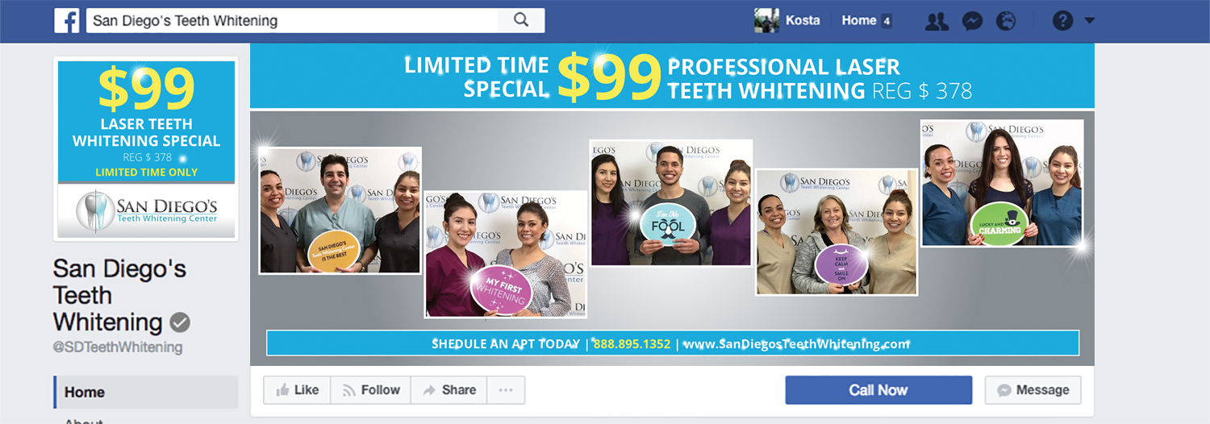
Task: Click the Like button
Action: point(297,390)
